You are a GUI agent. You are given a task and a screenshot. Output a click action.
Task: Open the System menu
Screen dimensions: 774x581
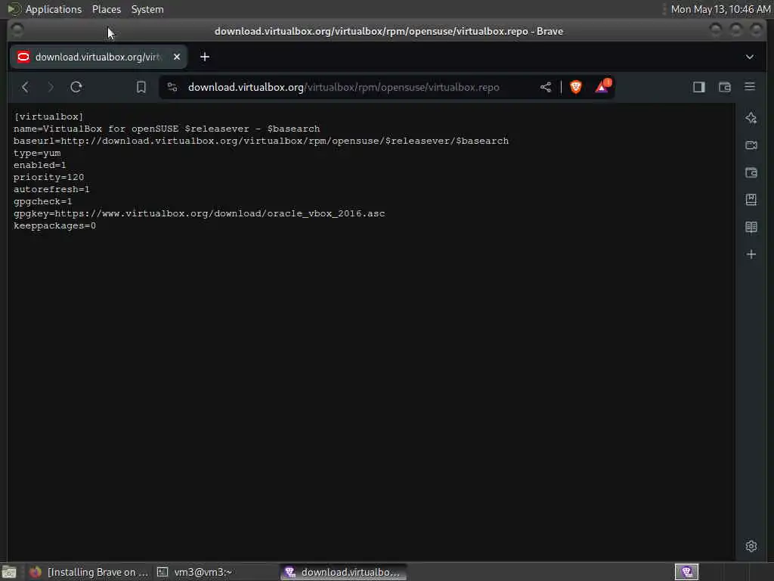147,9
